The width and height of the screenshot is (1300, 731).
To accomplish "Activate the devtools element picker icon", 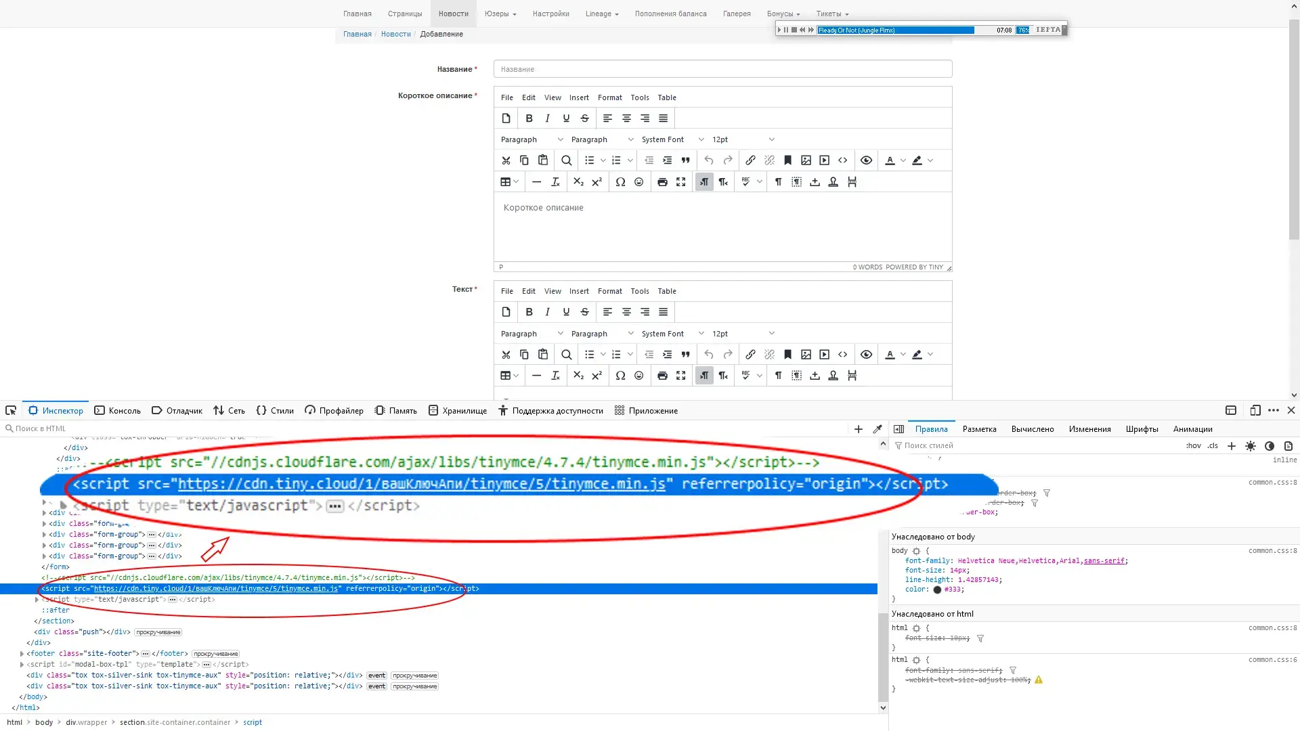I will [11, 411].
